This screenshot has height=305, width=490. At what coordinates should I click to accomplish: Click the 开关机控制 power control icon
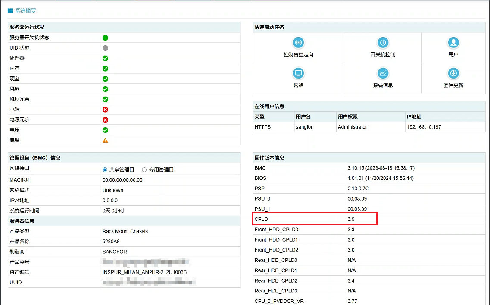click(x=383, y=42)
